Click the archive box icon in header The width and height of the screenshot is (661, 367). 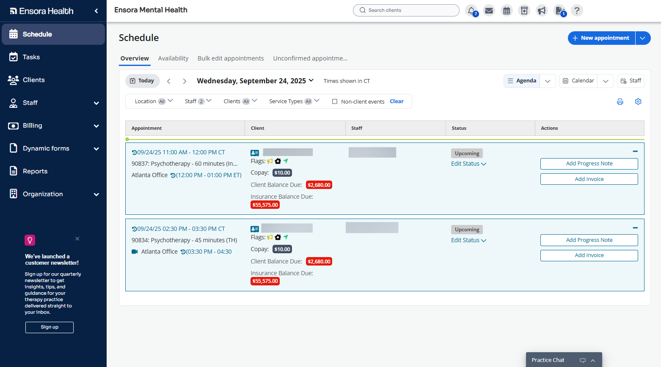click(524, 11)
